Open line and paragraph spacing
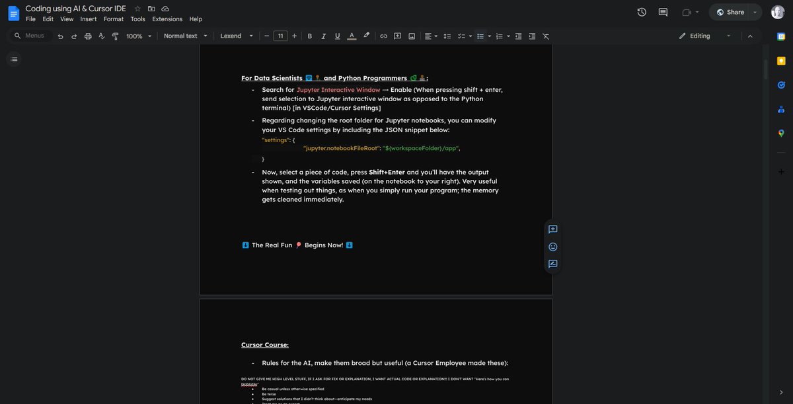This screenshot has width=793, height=404. point(447,36)
